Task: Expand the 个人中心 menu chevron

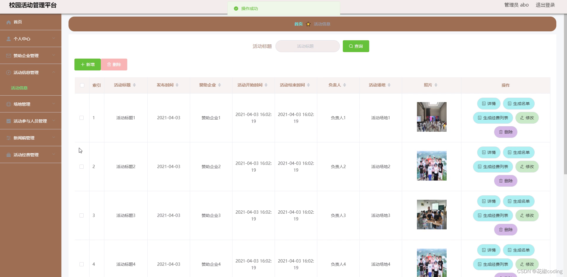Action: 54,38
